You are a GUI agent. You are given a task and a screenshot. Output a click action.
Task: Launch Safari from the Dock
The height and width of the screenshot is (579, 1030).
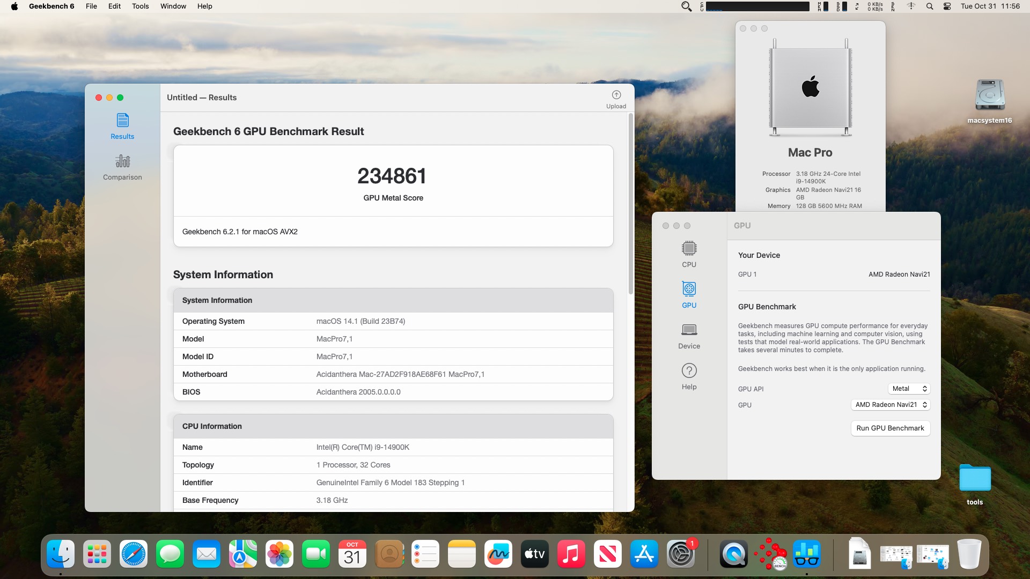(x=134, y=554)
